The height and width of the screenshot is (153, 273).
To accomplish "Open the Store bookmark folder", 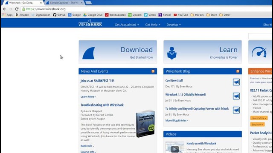I will point(212,15).
